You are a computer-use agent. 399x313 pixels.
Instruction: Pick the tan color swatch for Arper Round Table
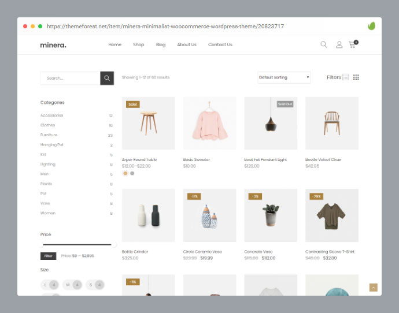pyautogui.click(x=125, y=173)
